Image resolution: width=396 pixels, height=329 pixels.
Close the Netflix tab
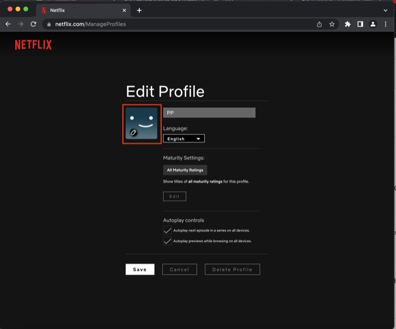coord(124,10)
